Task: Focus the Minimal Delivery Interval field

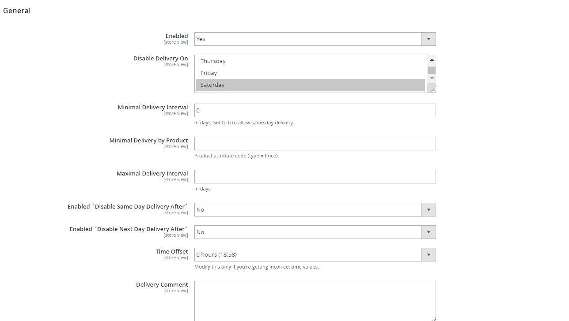Action: tap(315, 110)
